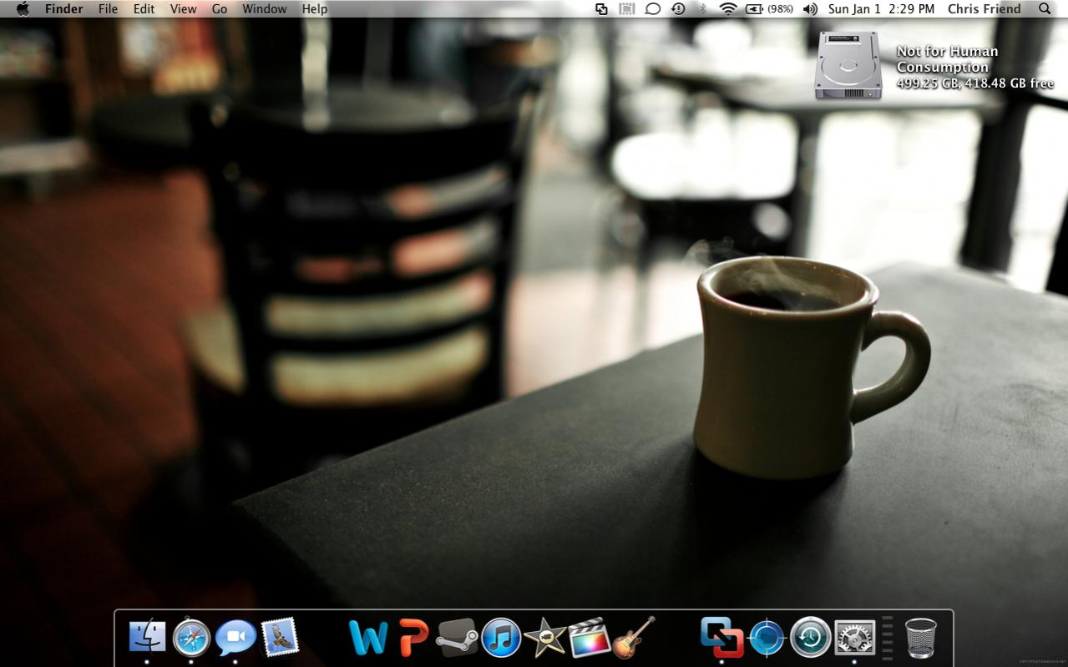Open Spotlight search magnifier
The height and width of the screenshot is (667, 1068).
(1045, 9)
